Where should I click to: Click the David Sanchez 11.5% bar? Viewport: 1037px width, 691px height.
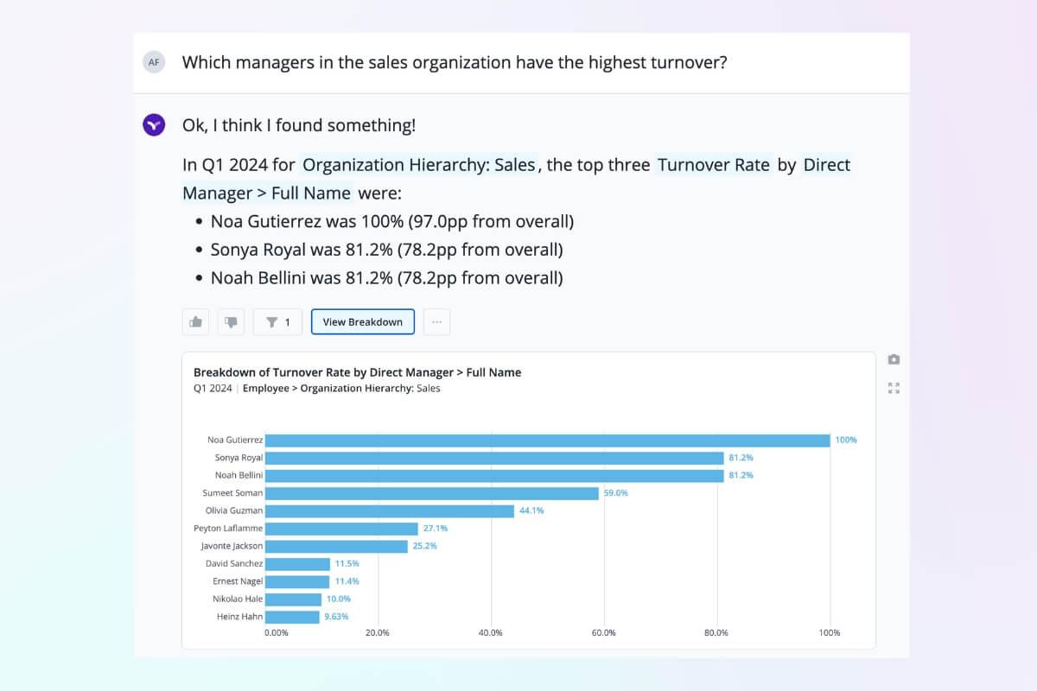point(297,564)
